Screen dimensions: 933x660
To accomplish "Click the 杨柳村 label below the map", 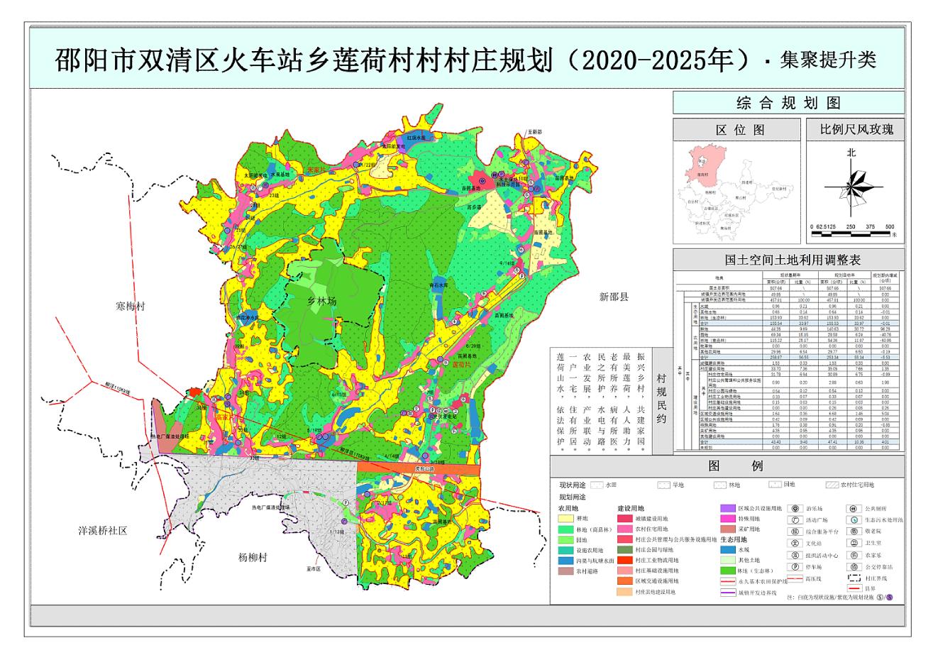I will click(x=253, y=558).
